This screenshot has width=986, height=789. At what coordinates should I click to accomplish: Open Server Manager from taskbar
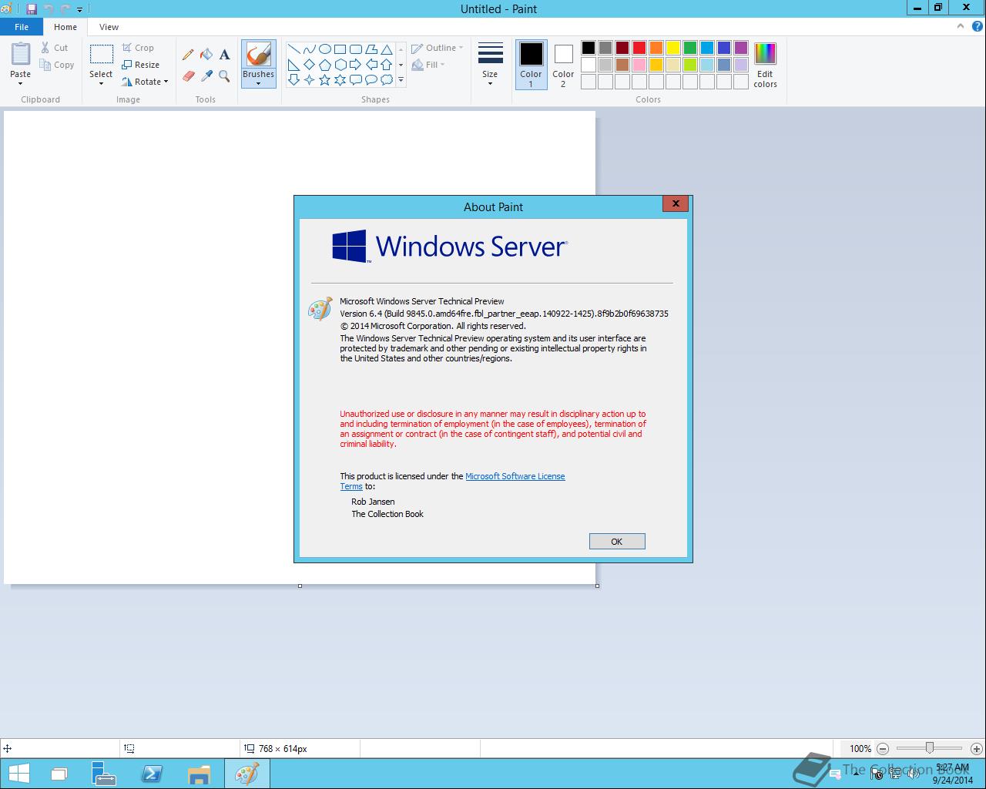click(x=104, y=774)
